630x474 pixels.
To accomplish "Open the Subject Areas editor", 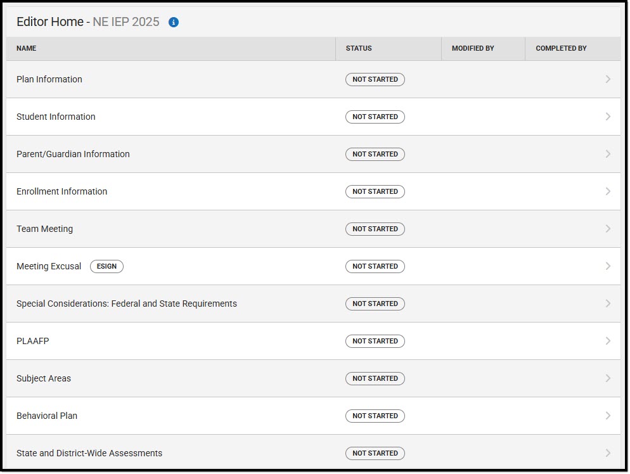I will 44,378.
